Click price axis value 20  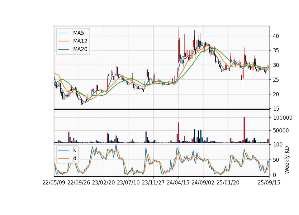pyautogui.click(x=276, y=94)
